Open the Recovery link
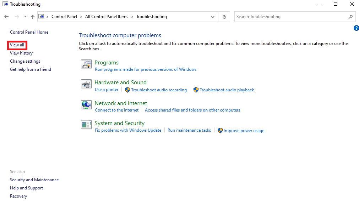The image size is (359, 205). pyautogui.click(x=18, y=196)
